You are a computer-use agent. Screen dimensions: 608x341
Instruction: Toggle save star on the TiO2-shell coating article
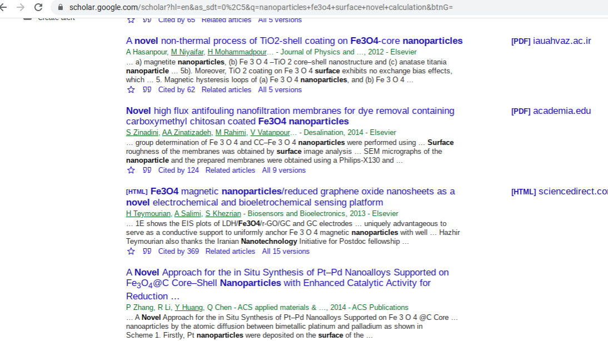[x=131, y=89]
